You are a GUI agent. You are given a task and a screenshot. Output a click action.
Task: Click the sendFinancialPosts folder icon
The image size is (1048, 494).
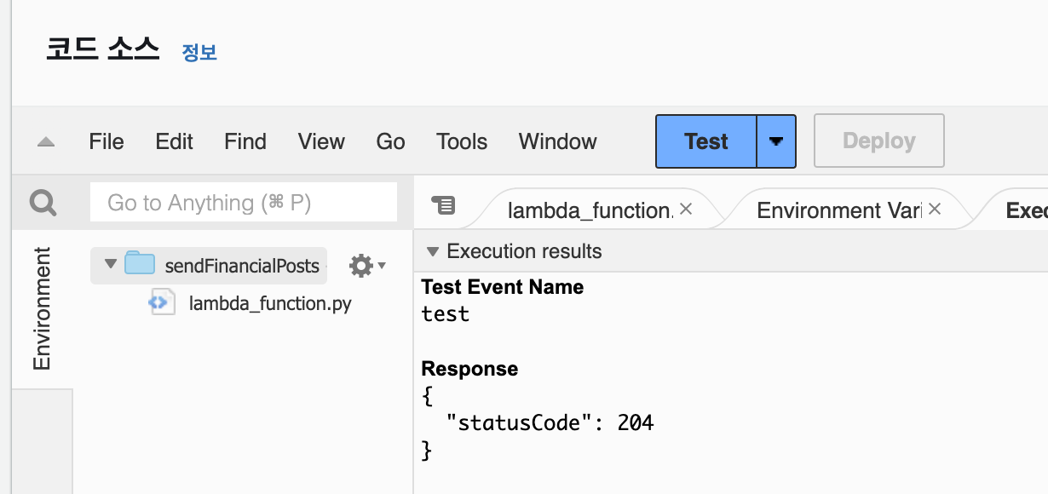pyautogui.click(x=139, y=264)
